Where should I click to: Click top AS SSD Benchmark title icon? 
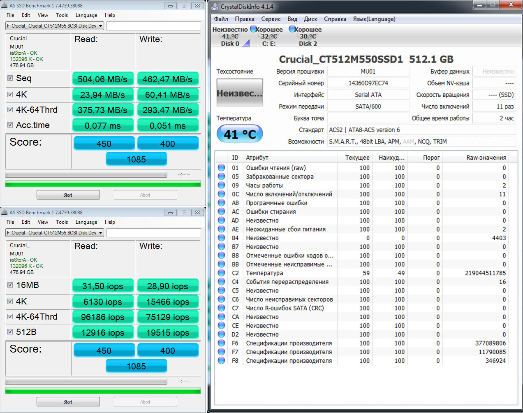[5, 5]
